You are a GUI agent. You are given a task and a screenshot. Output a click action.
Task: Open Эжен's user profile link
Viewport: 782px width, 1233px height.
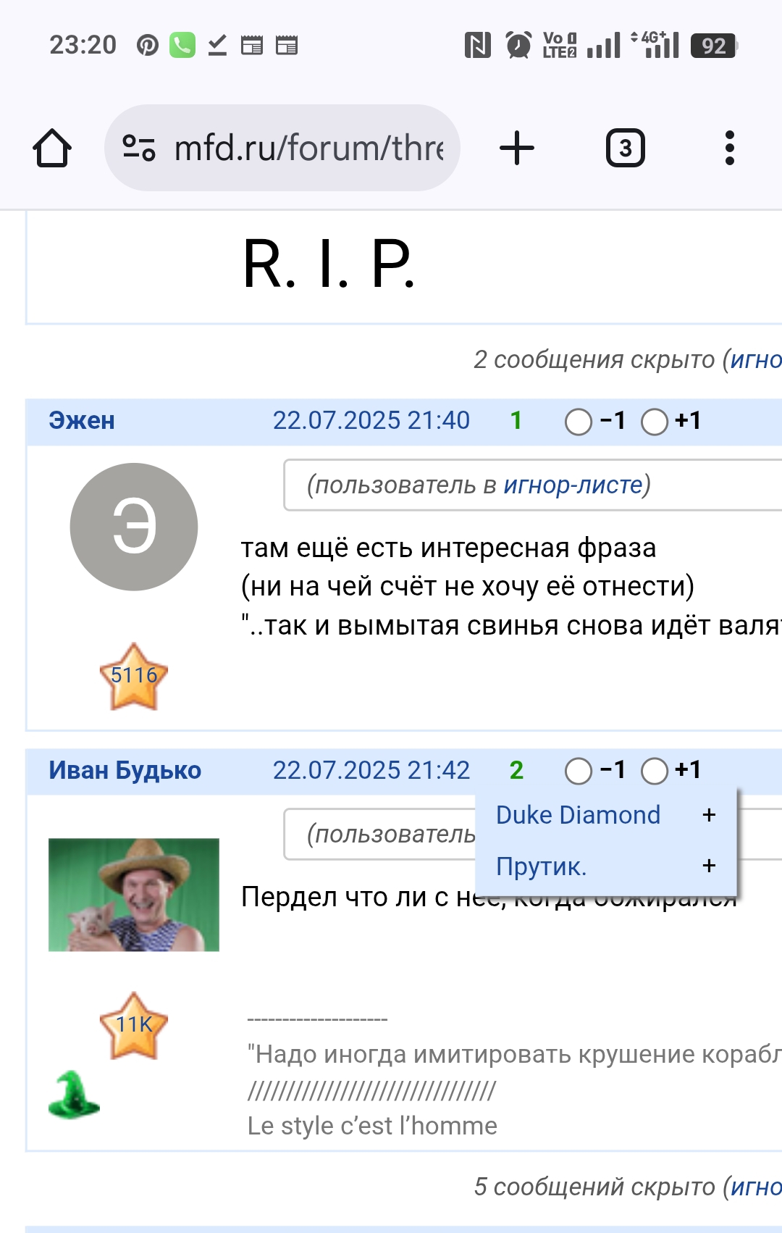point(82,420)
